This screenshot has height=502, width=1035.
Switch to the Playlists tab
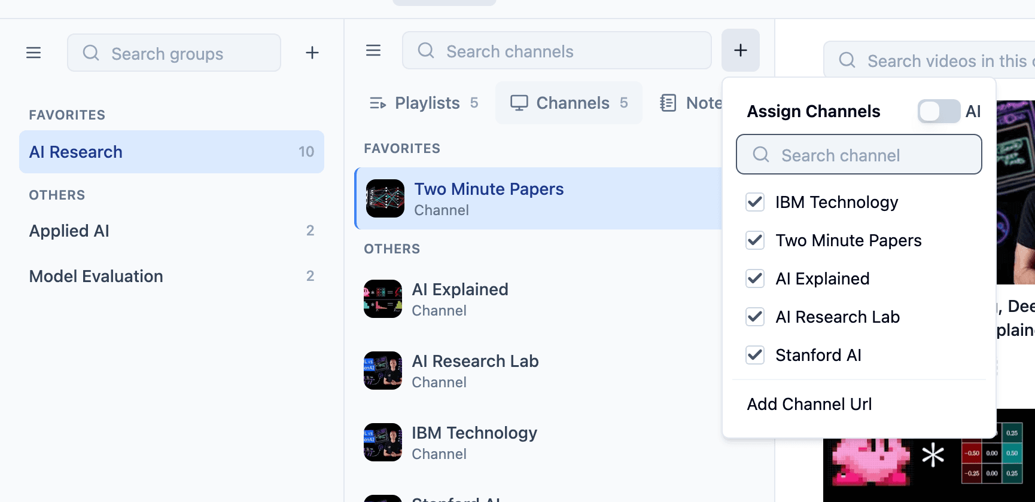(424, 103)
